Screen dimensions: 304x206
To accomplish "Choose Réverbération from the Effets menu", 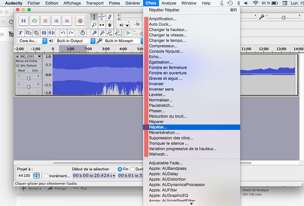I will [x=164, y=133].
